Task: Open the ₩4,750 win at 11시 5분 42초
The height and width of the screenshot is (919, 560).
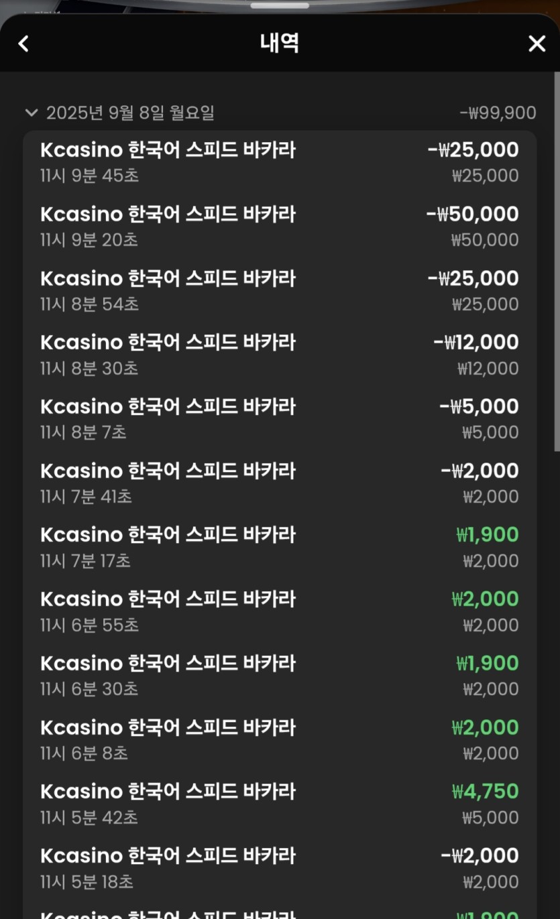Action: pyautogui.click(x=280, y=804)
